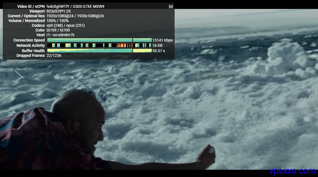Image resolution: width=318 pixels, height=177 pixels.
Task: Click the Host label
Action: (x=41, y=35)
